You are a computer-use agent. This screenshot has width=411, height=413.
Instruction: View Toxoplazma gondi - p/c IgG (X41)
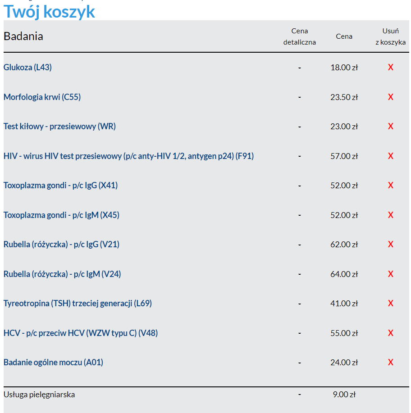point(60,186)
